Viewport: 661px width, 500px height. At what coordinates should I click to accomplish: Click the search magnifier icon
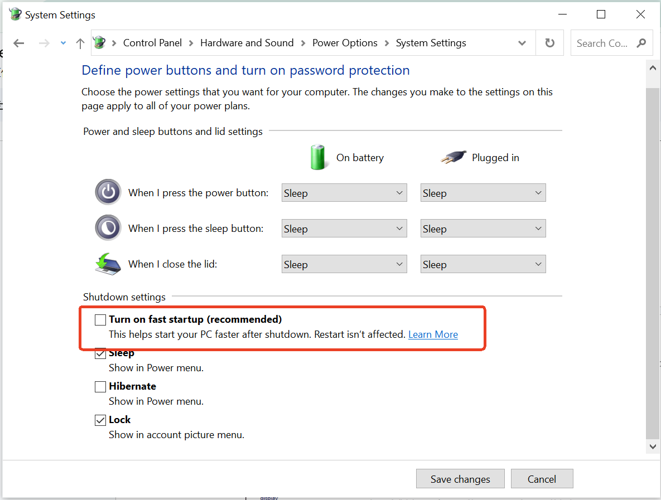click(x=641, y=43)
